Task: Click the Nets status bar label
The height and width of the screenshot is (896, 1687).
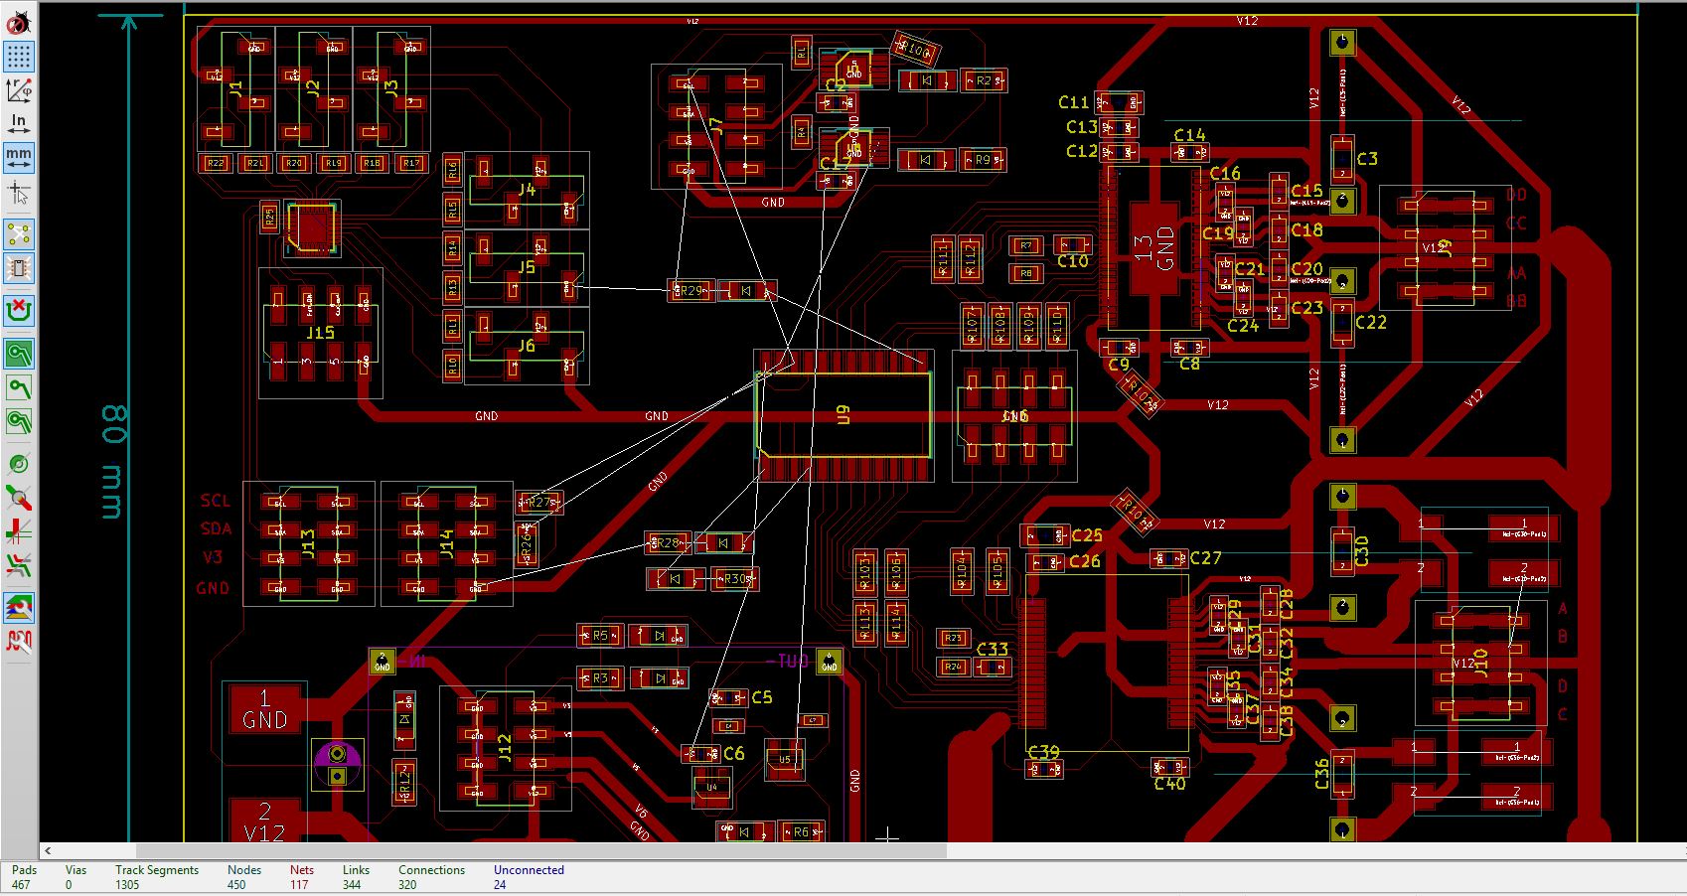Action: coord(302,870)
